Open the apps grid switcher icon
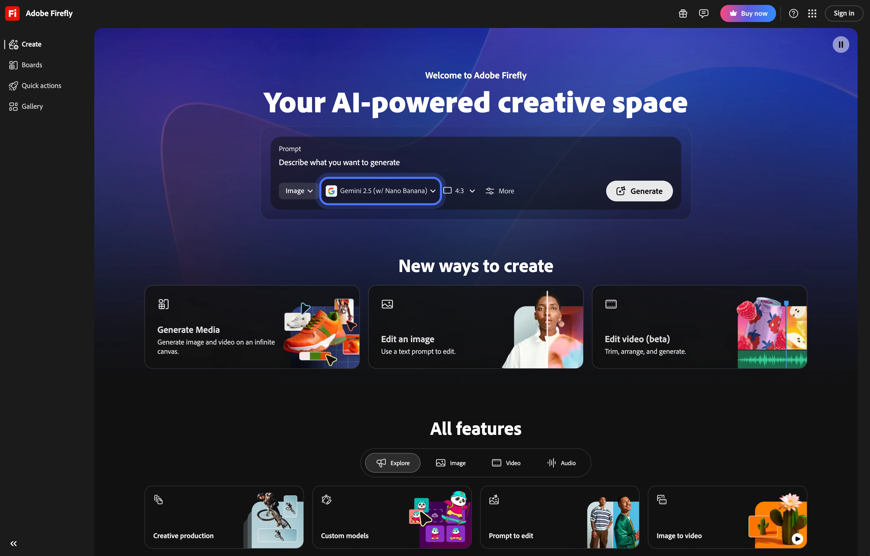Viewport: 870px width, 556px height. point(812,13)
